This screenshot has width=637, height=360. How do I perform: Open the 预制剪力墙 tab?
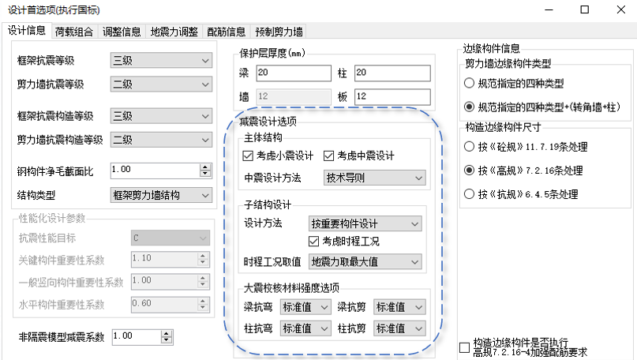279,32
